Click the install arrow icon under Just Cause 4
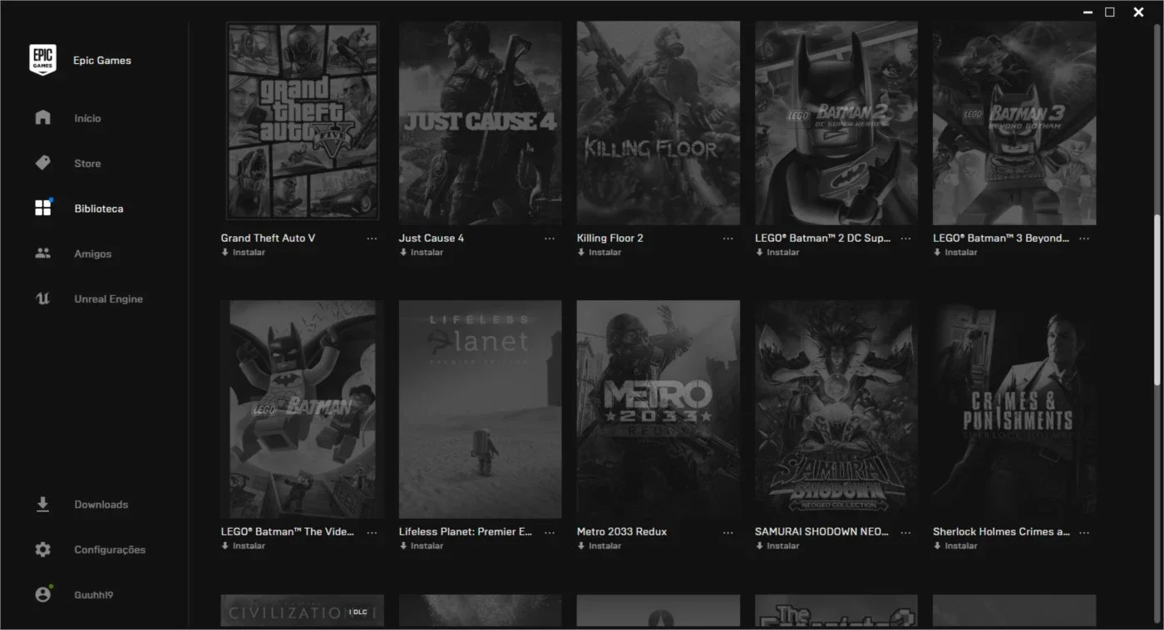Viewport: 1164px width, 630px height. (x=403, y=252)
